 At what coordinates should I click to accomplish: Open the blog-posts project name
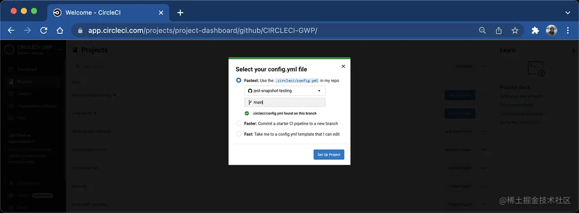click(82, 114)
